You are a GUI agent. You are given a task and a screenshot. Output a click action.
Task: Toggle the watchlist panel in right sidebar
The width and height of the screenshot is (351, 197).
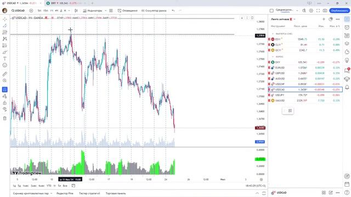347,19
